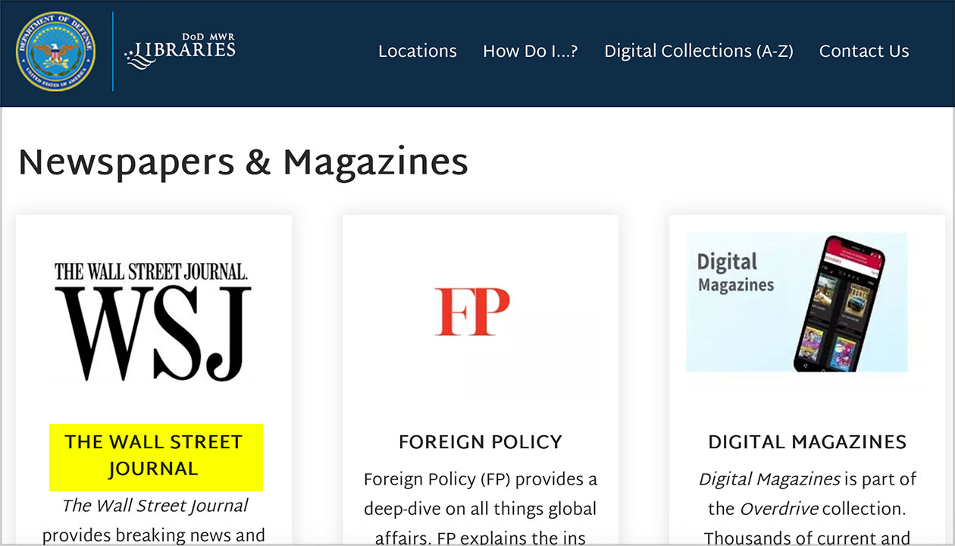Click the text 'Digital Magazines is part of'

pyautogui.click(x=807, y=480)
